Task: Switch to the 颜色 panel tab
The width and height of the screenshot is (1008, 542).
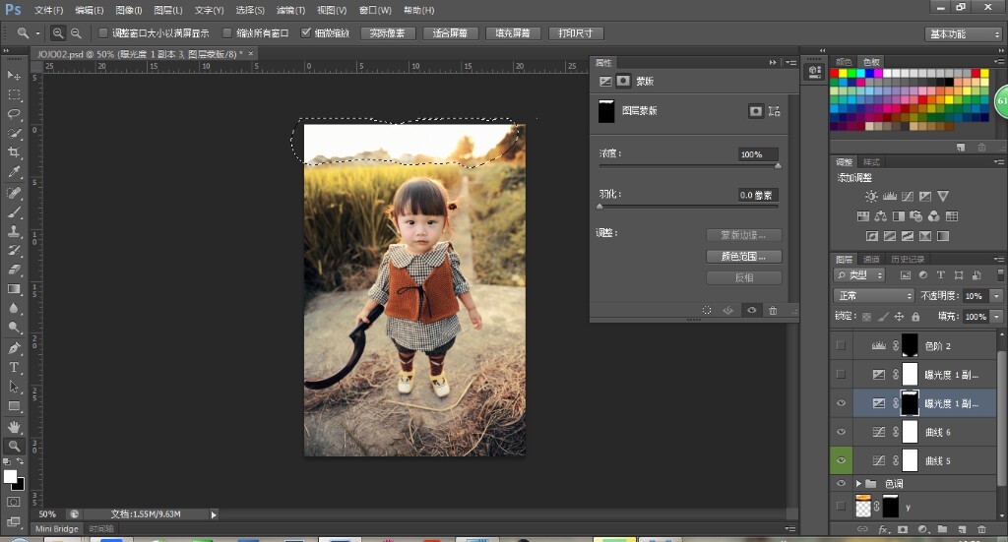Action: [844, 62]
